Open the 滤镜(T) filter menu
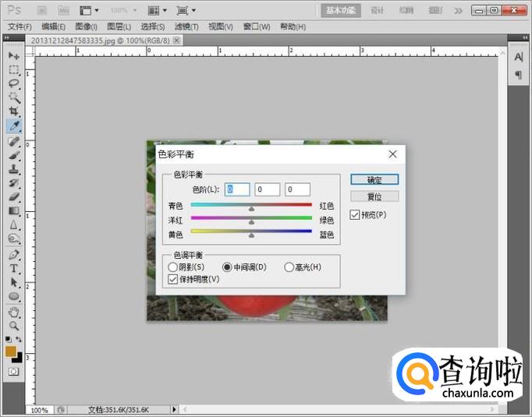Image resolution: width=532 pixels, height=417 pixels. [186, 27]
